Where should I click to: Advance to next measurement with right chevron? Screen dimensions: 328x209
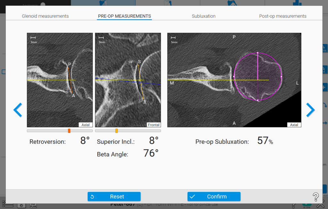tap(310, 110)
